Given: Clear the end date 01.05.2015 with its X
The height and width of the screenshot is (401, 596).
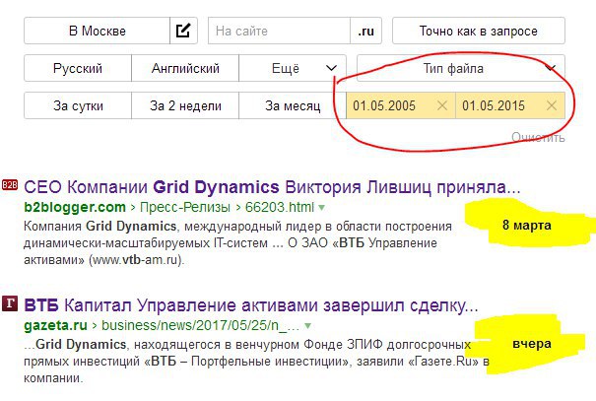Looking at the screenshot, I should pos(552,105).
